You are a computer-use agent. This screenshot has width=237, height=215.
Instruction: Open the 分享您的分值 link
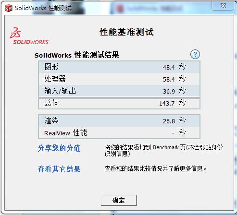point(59,148)
